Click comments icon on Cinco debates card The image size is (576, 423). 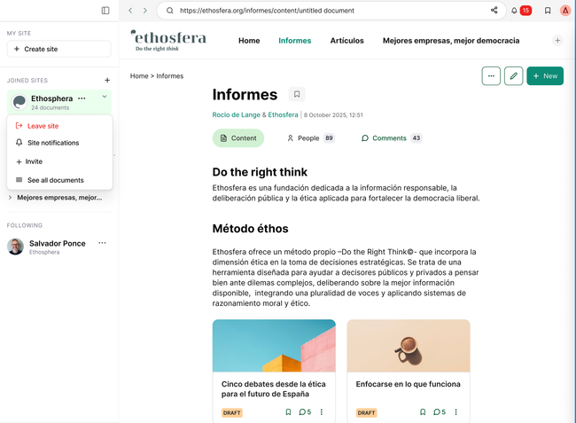[x=305, y=412]
